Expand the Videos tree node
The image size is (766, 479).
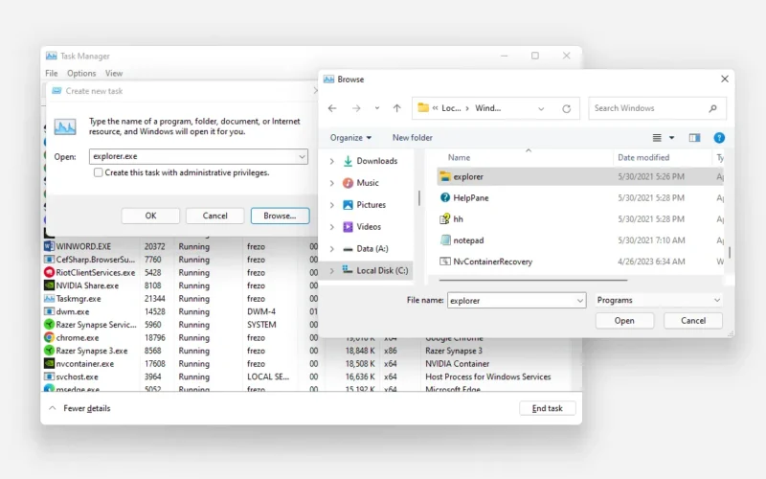[x=331, y=227]
